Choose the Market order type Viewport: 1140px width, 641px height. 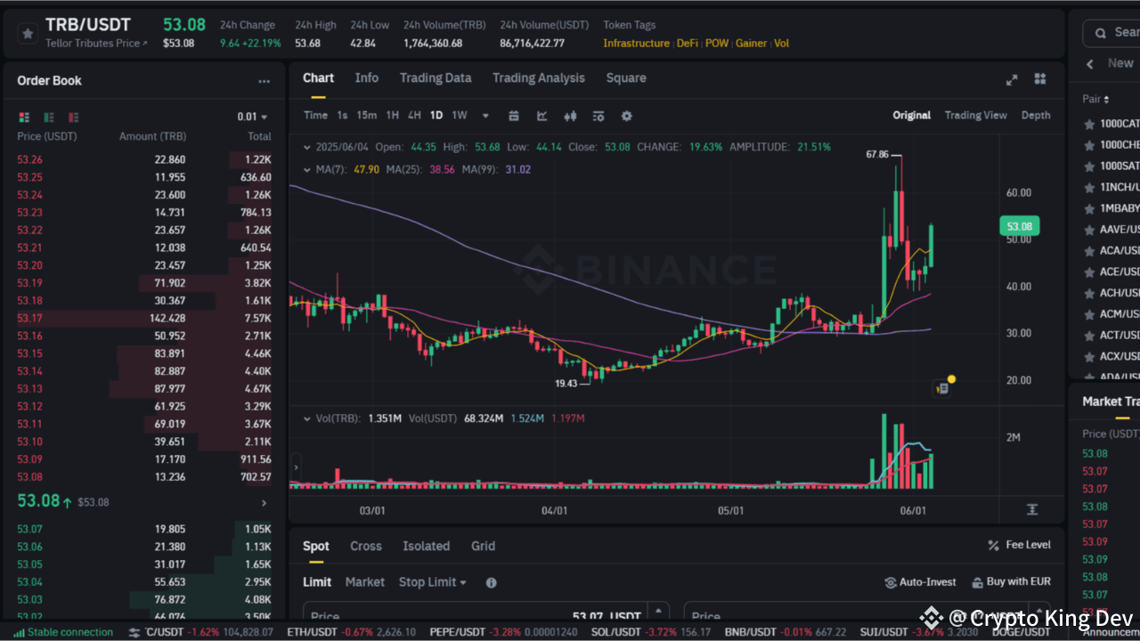(x=365, y=582)
